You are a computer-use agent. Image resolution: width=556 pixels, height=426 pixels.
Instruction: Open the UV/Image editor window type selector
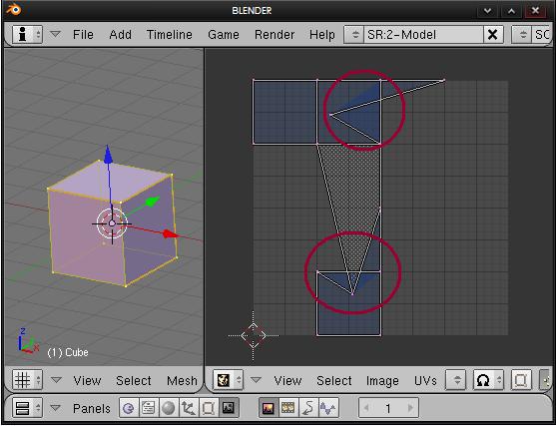228,380
